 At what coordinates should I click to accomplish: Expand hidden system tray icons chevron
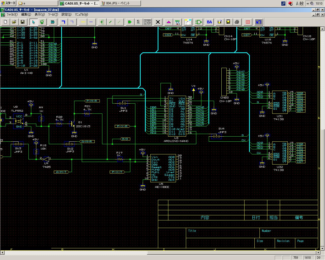[x=308, y=3]
